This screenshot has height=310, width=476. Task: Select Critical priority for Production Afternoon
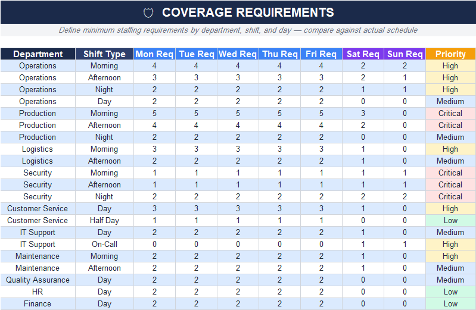[x=450, y=126]
